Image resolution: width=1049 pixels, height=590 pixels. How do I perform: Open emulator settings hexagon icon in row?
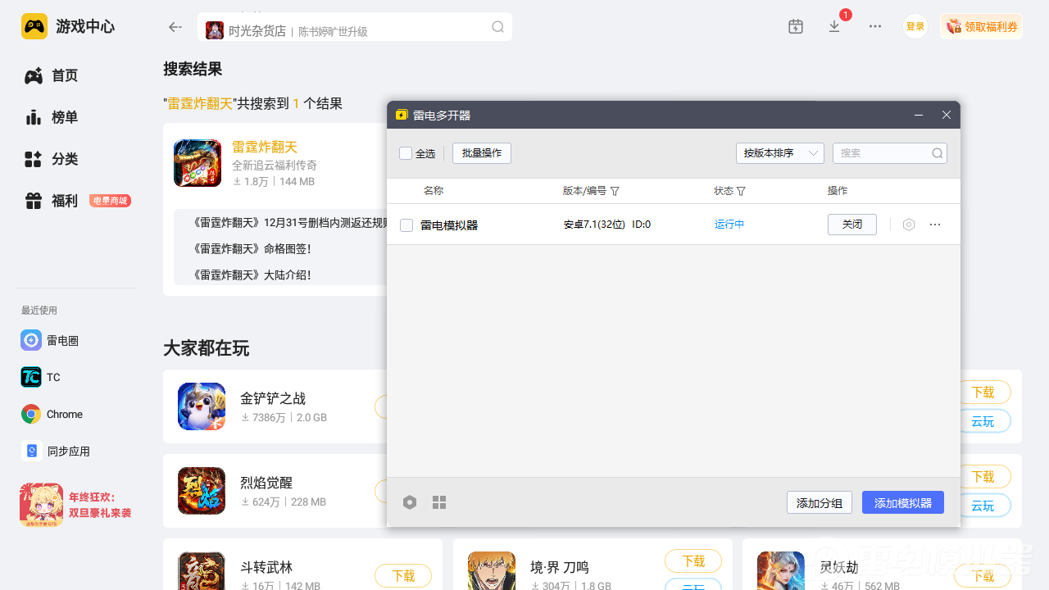click(x=908, y=225)
